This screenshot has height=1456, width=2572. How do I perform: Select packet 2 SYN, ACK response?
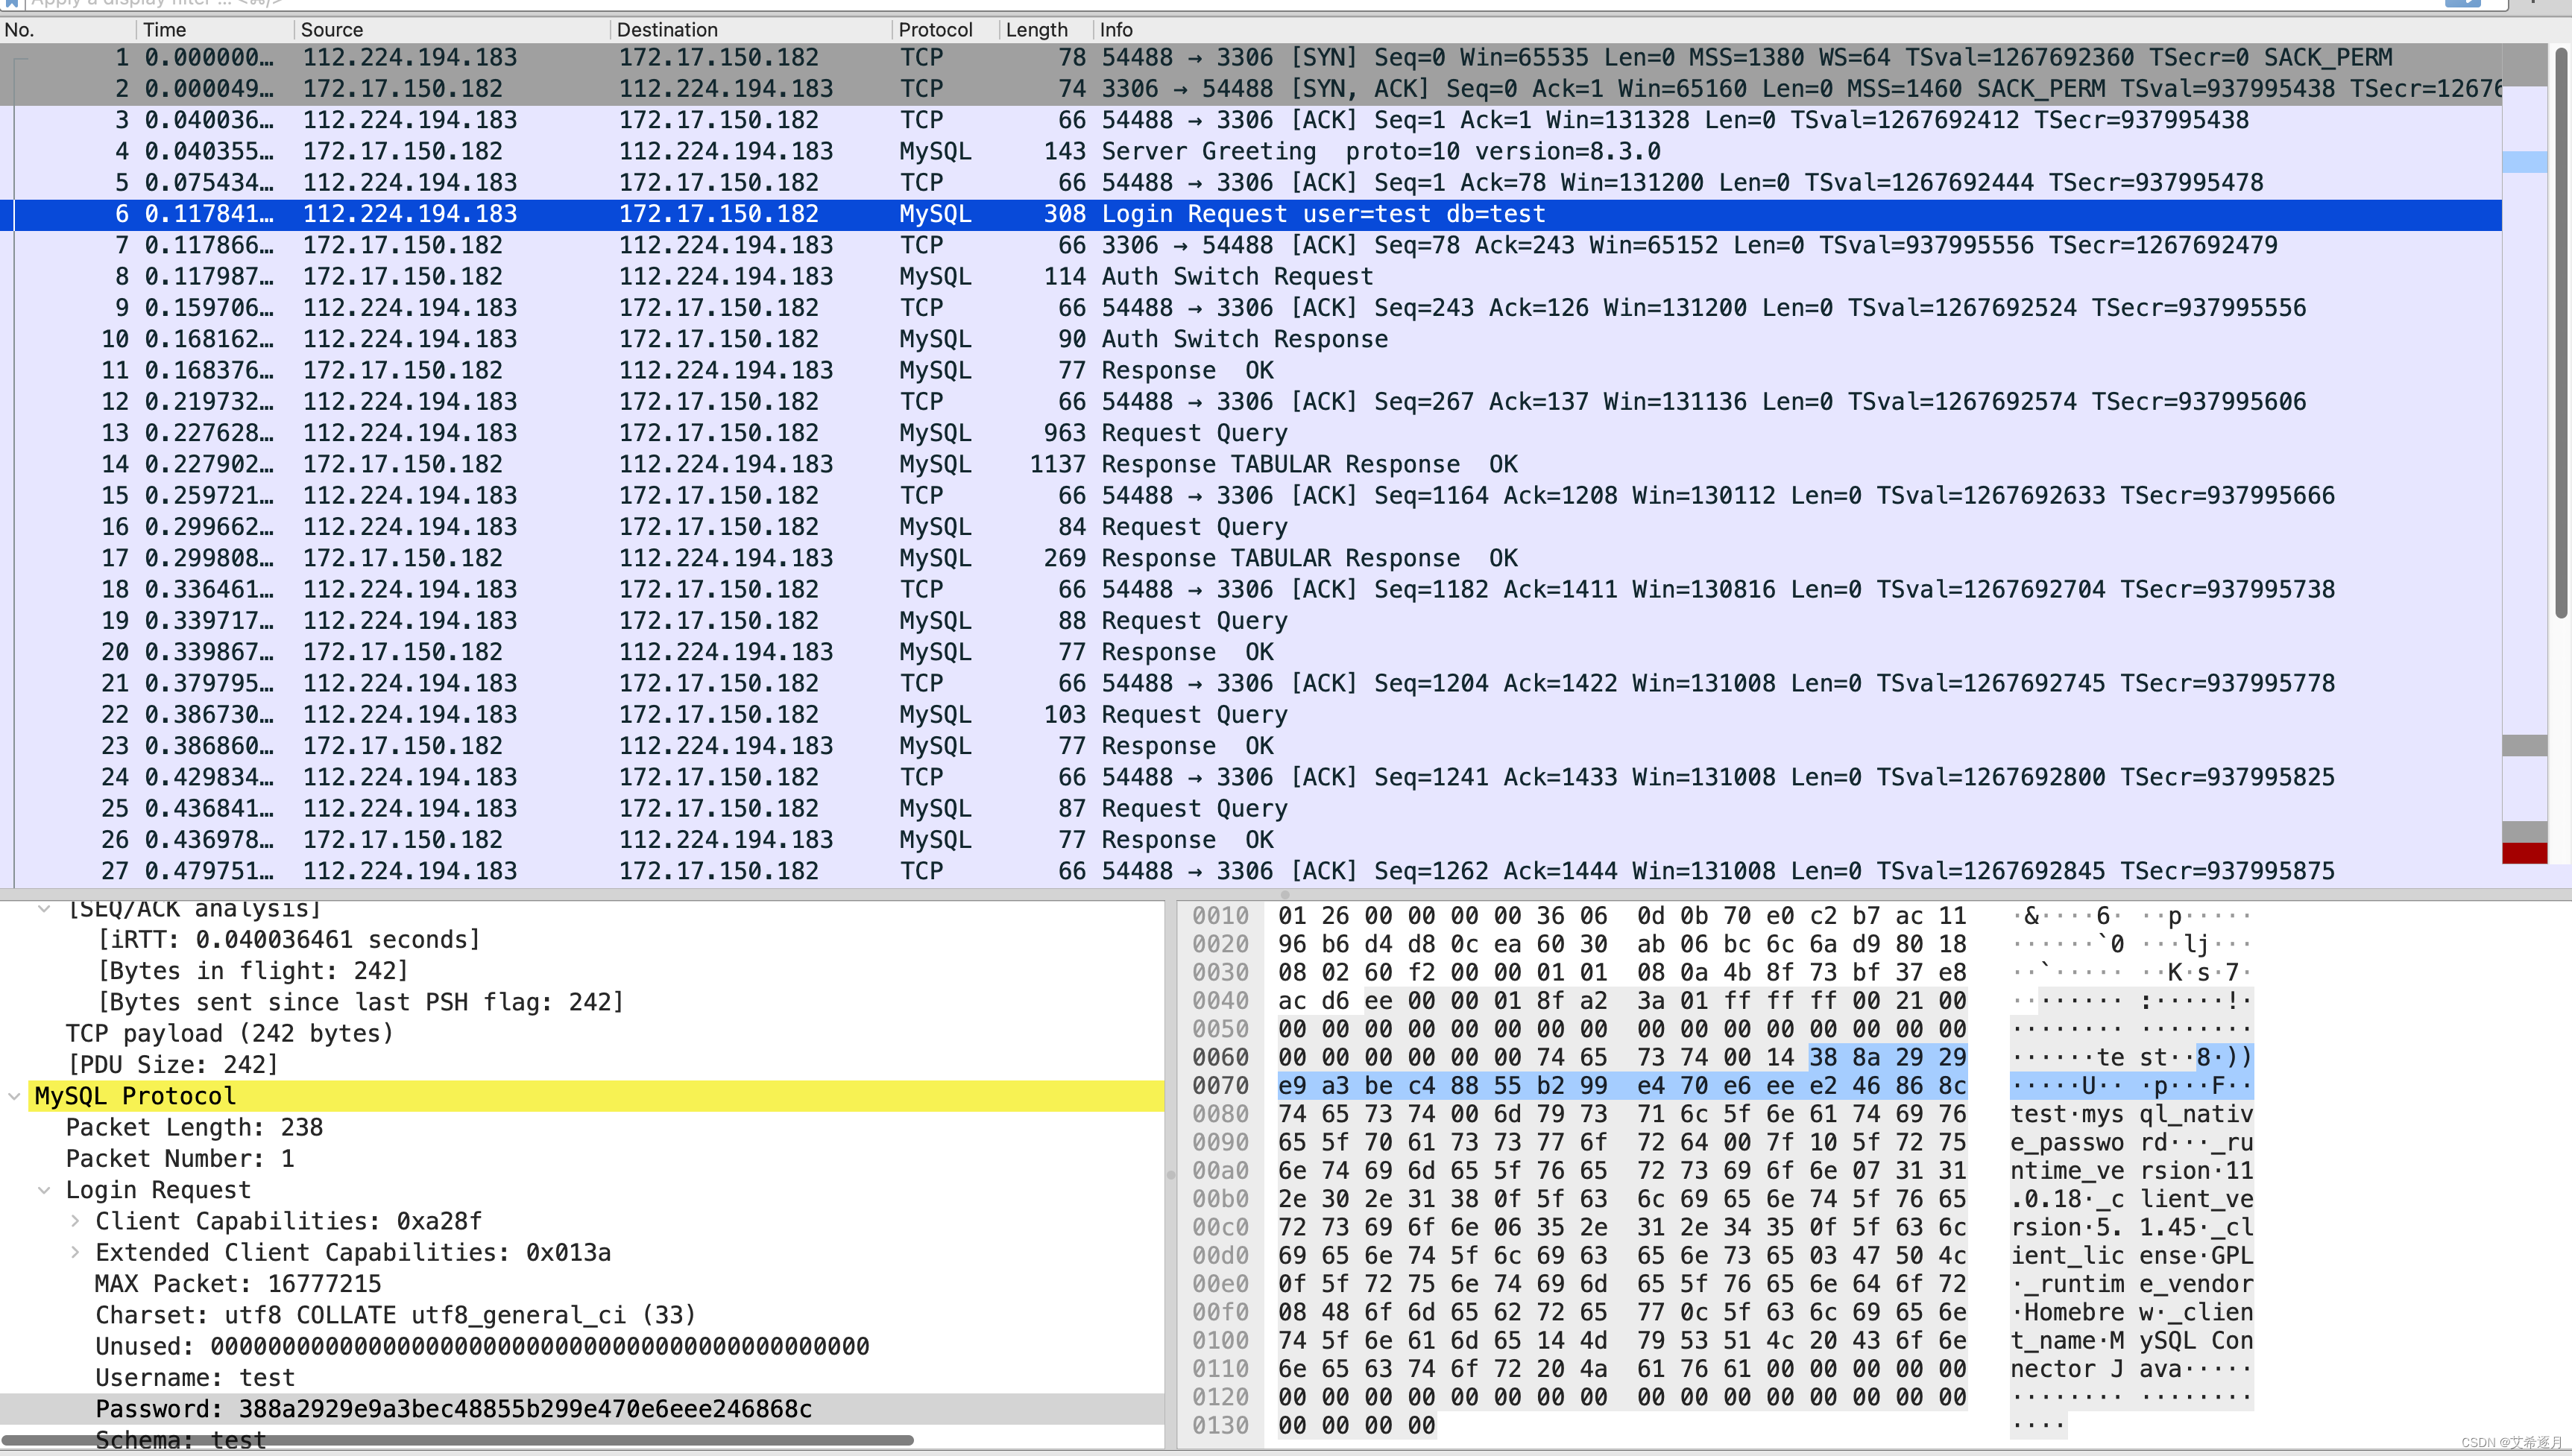[x=1250, y=89]
